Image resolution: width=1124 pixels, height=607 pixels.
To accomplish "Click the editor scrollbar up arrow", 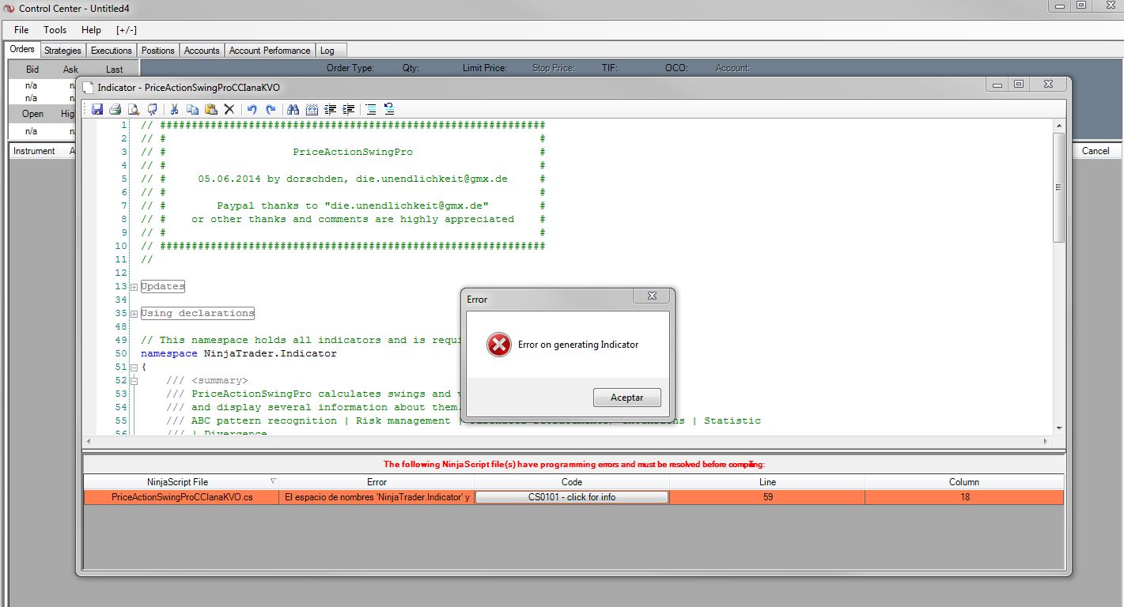I will point(1059,125).
